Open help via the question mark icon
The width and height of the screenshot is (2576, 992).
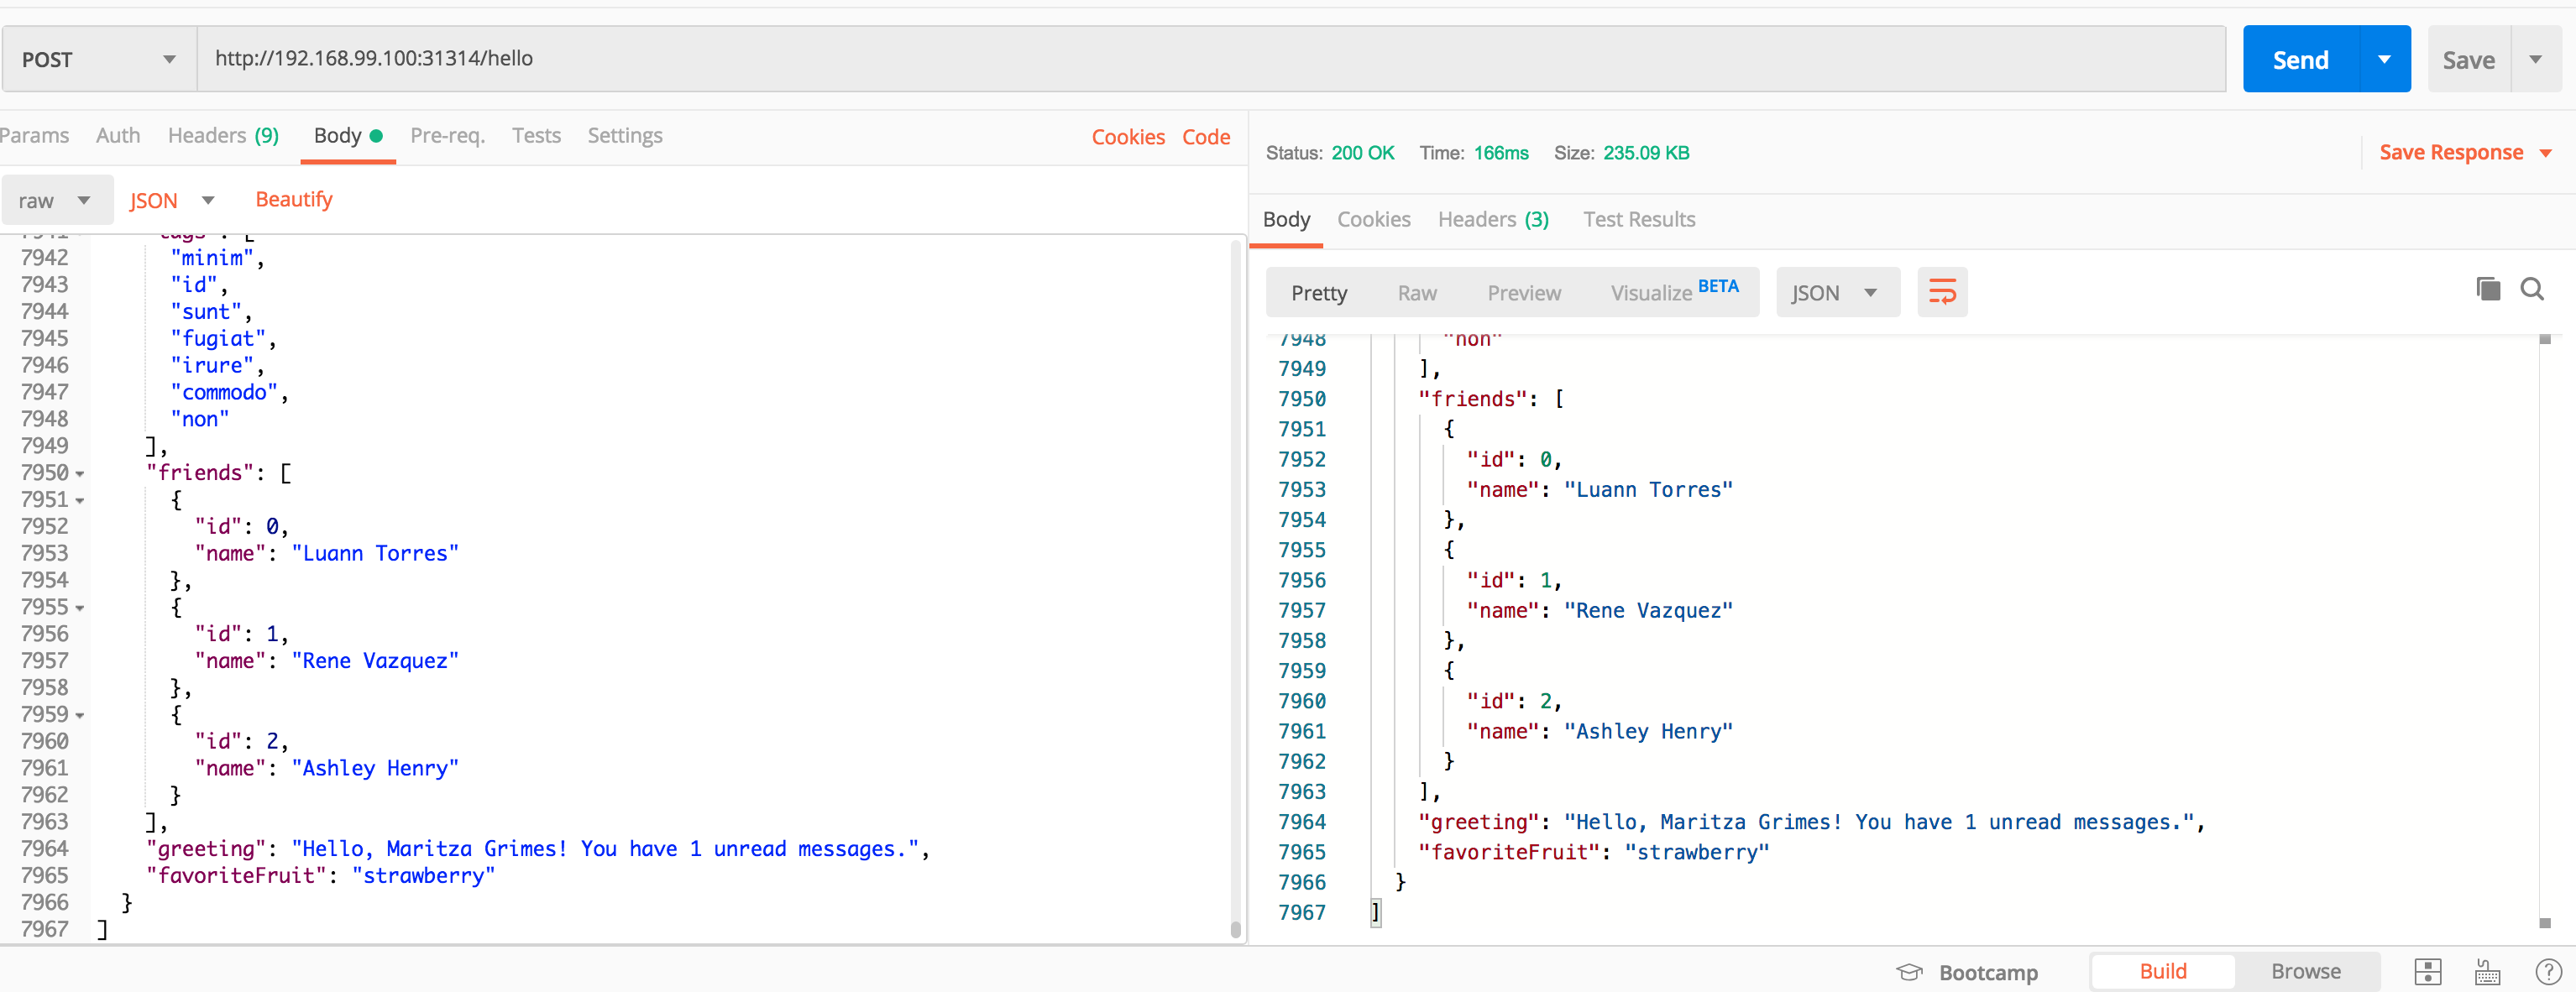pos(2547,970)
